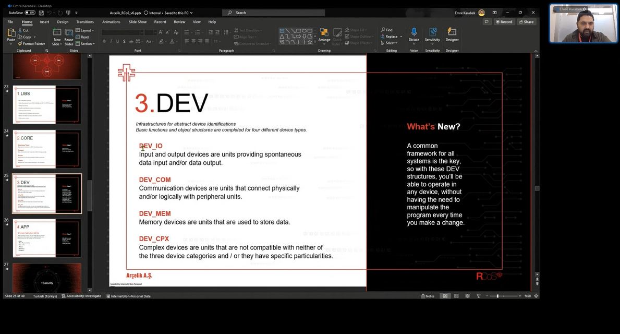This screenshot has height=334, width=620.
Task: Open the Clipboard dialog launcher
Action: pyautogui.click(x=46, y=51)
